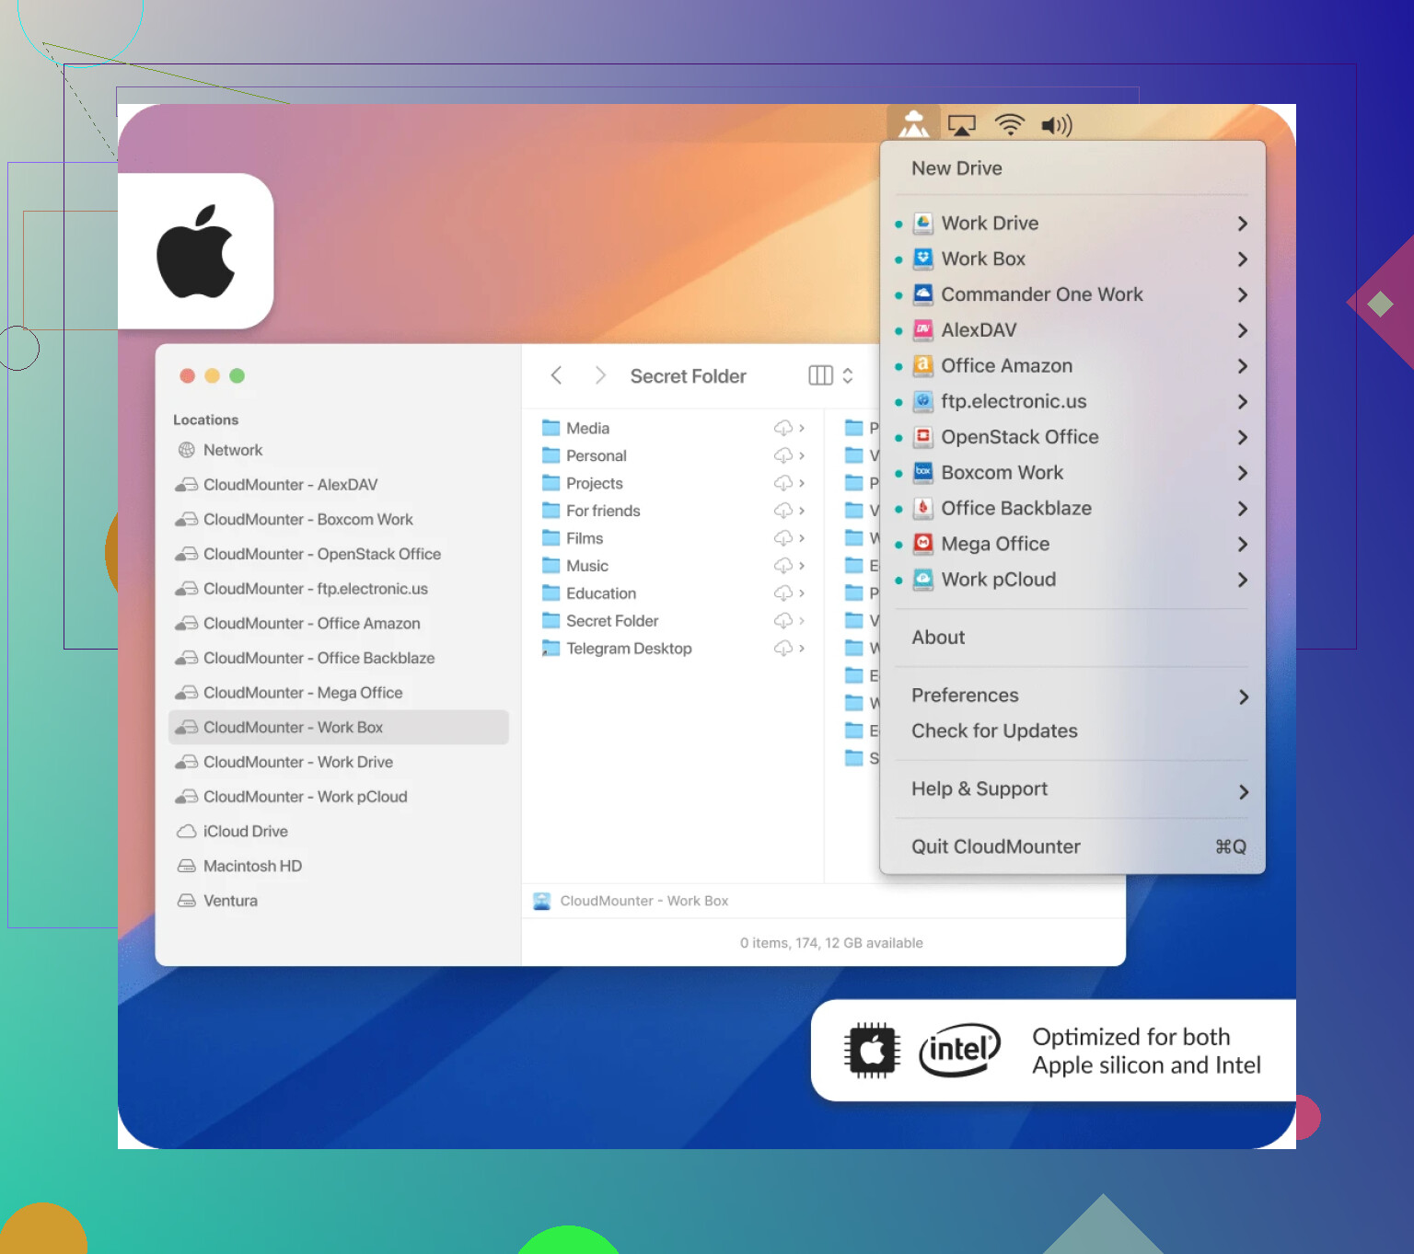Click the Media folder icon
Image resolution: width=1414 pixels, height=1254 pixels.
(551, 428)
